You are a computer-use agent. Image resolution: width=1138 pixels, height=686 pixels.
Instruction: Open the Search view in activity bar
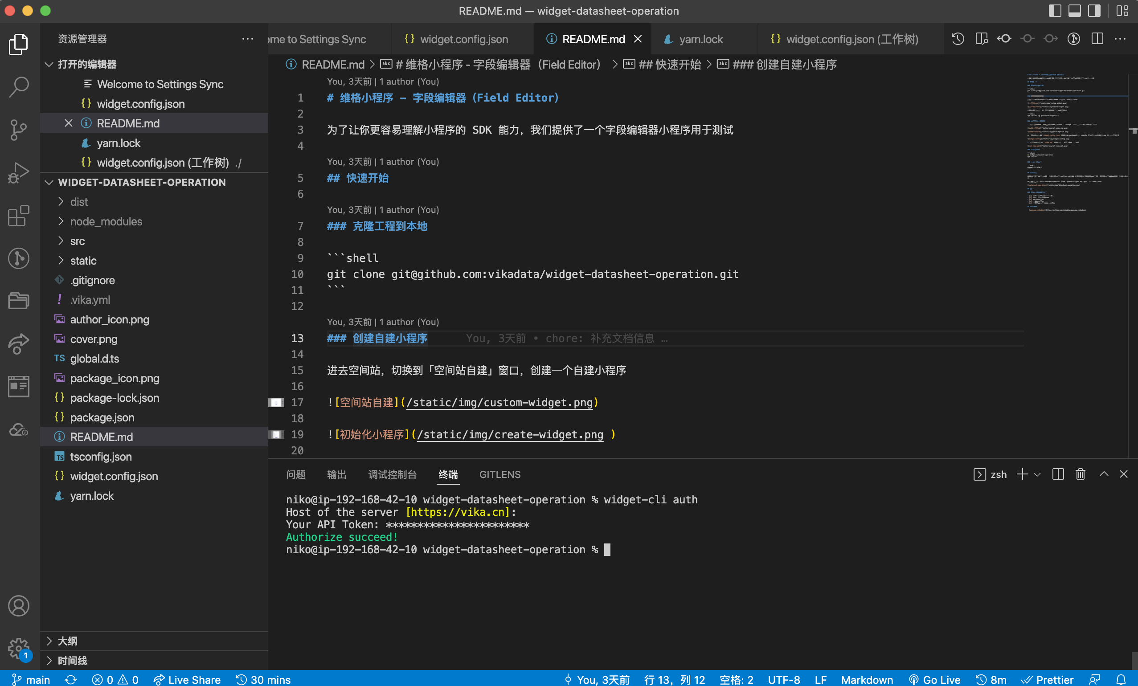point(19,86)
